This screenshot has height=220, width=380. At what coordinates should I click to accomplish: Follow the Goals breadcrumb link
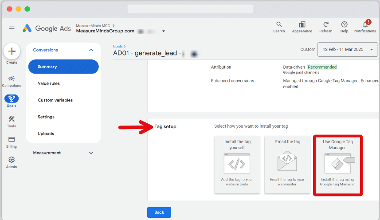[x=118, y=46]
